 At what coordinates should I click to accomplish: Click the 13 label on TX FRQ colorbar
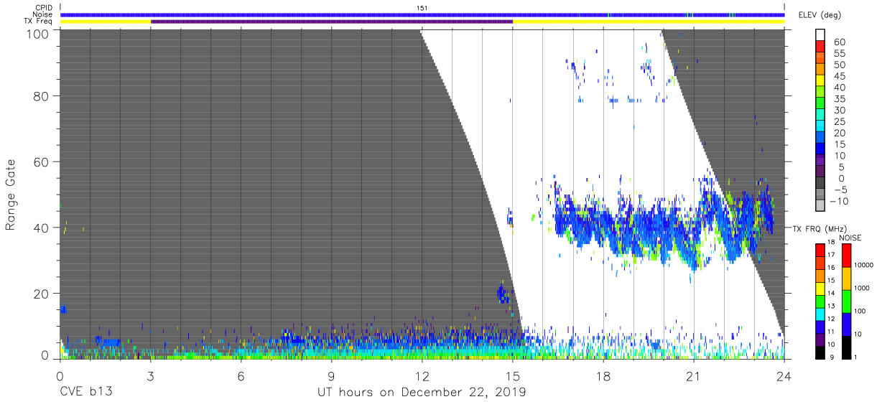830,306
